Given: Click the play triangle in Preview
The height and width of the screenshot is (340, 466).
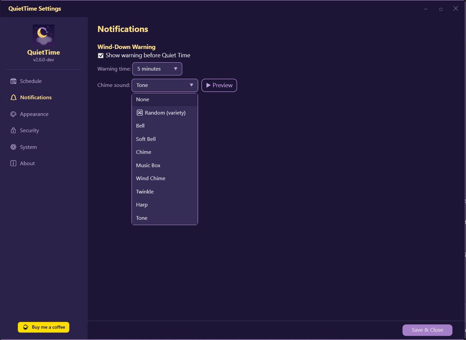Looking at the screenshot, I should (x=208, y=85).
